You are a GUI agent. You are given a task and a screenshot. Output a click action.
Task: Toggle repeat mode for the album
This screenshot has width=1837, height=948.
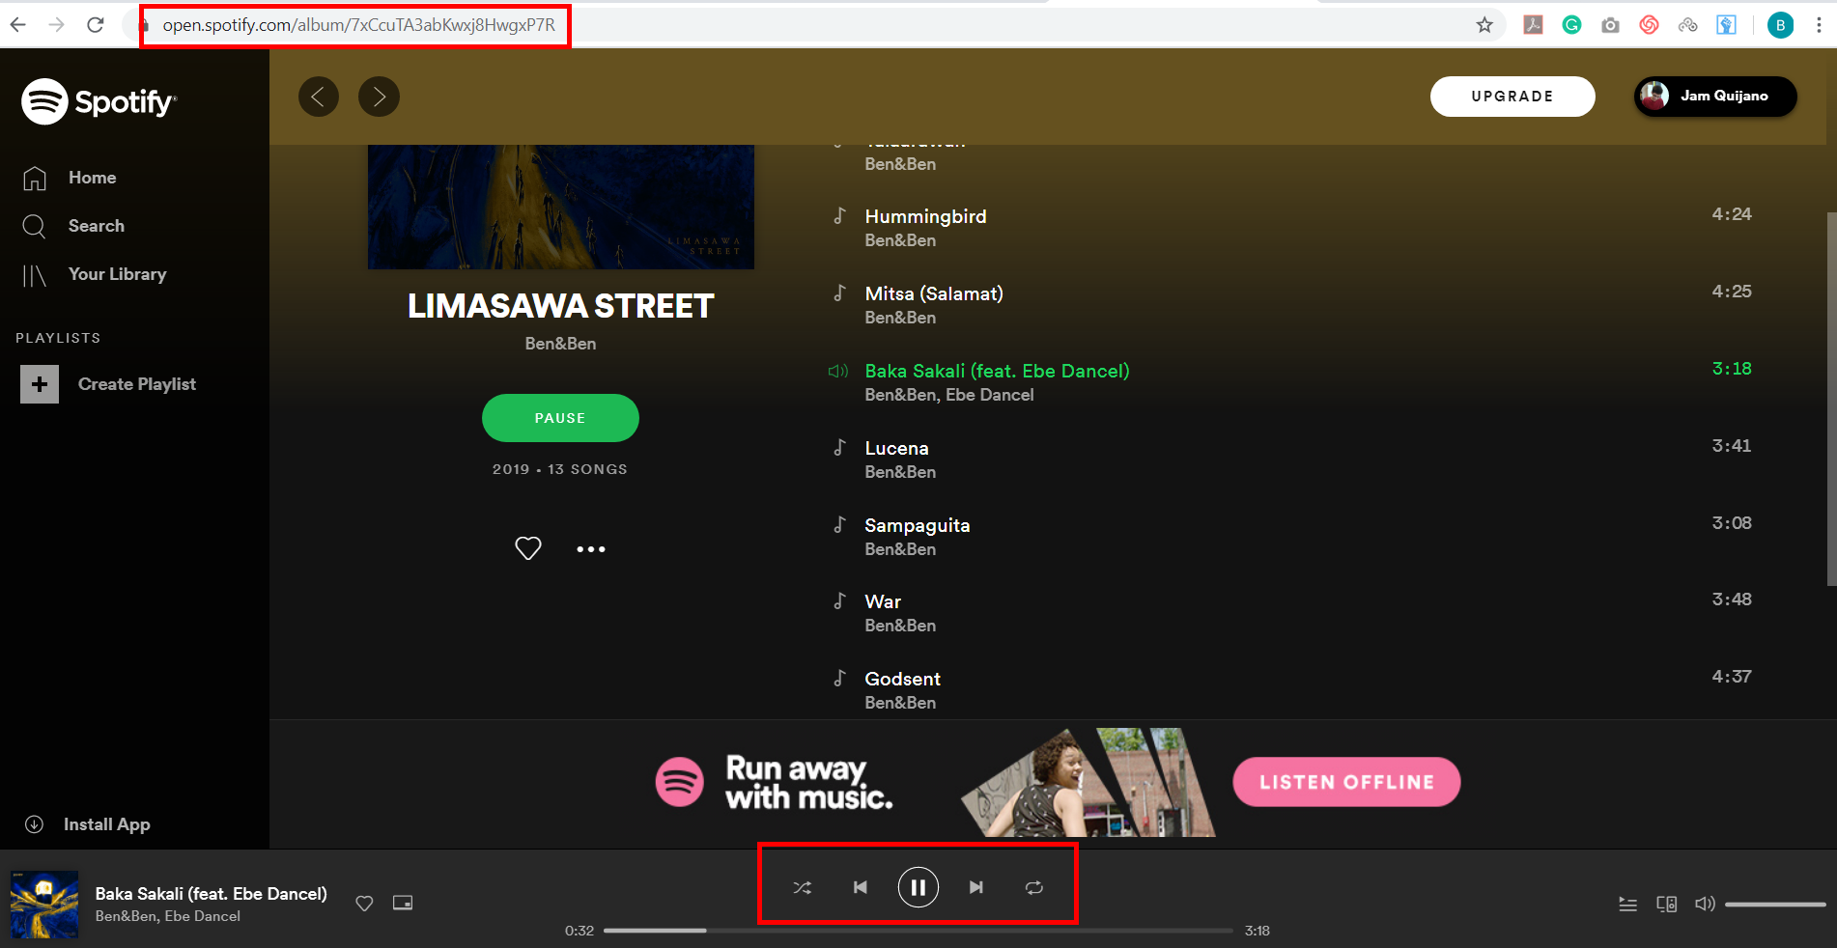coord(1034,887)
